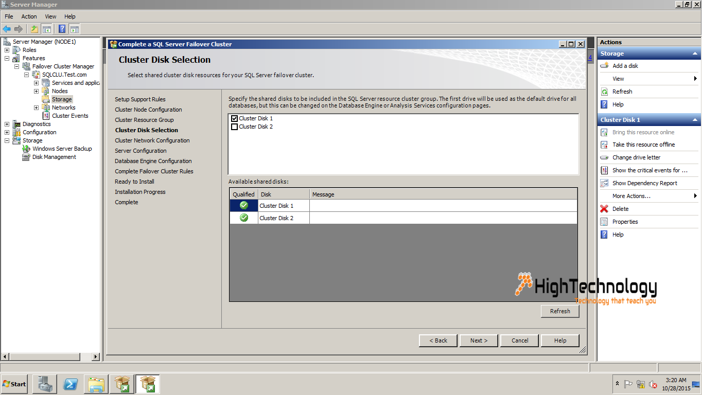Click the Message column header
The width and height of the screenshot is (702, 395).
coord(443,194)
